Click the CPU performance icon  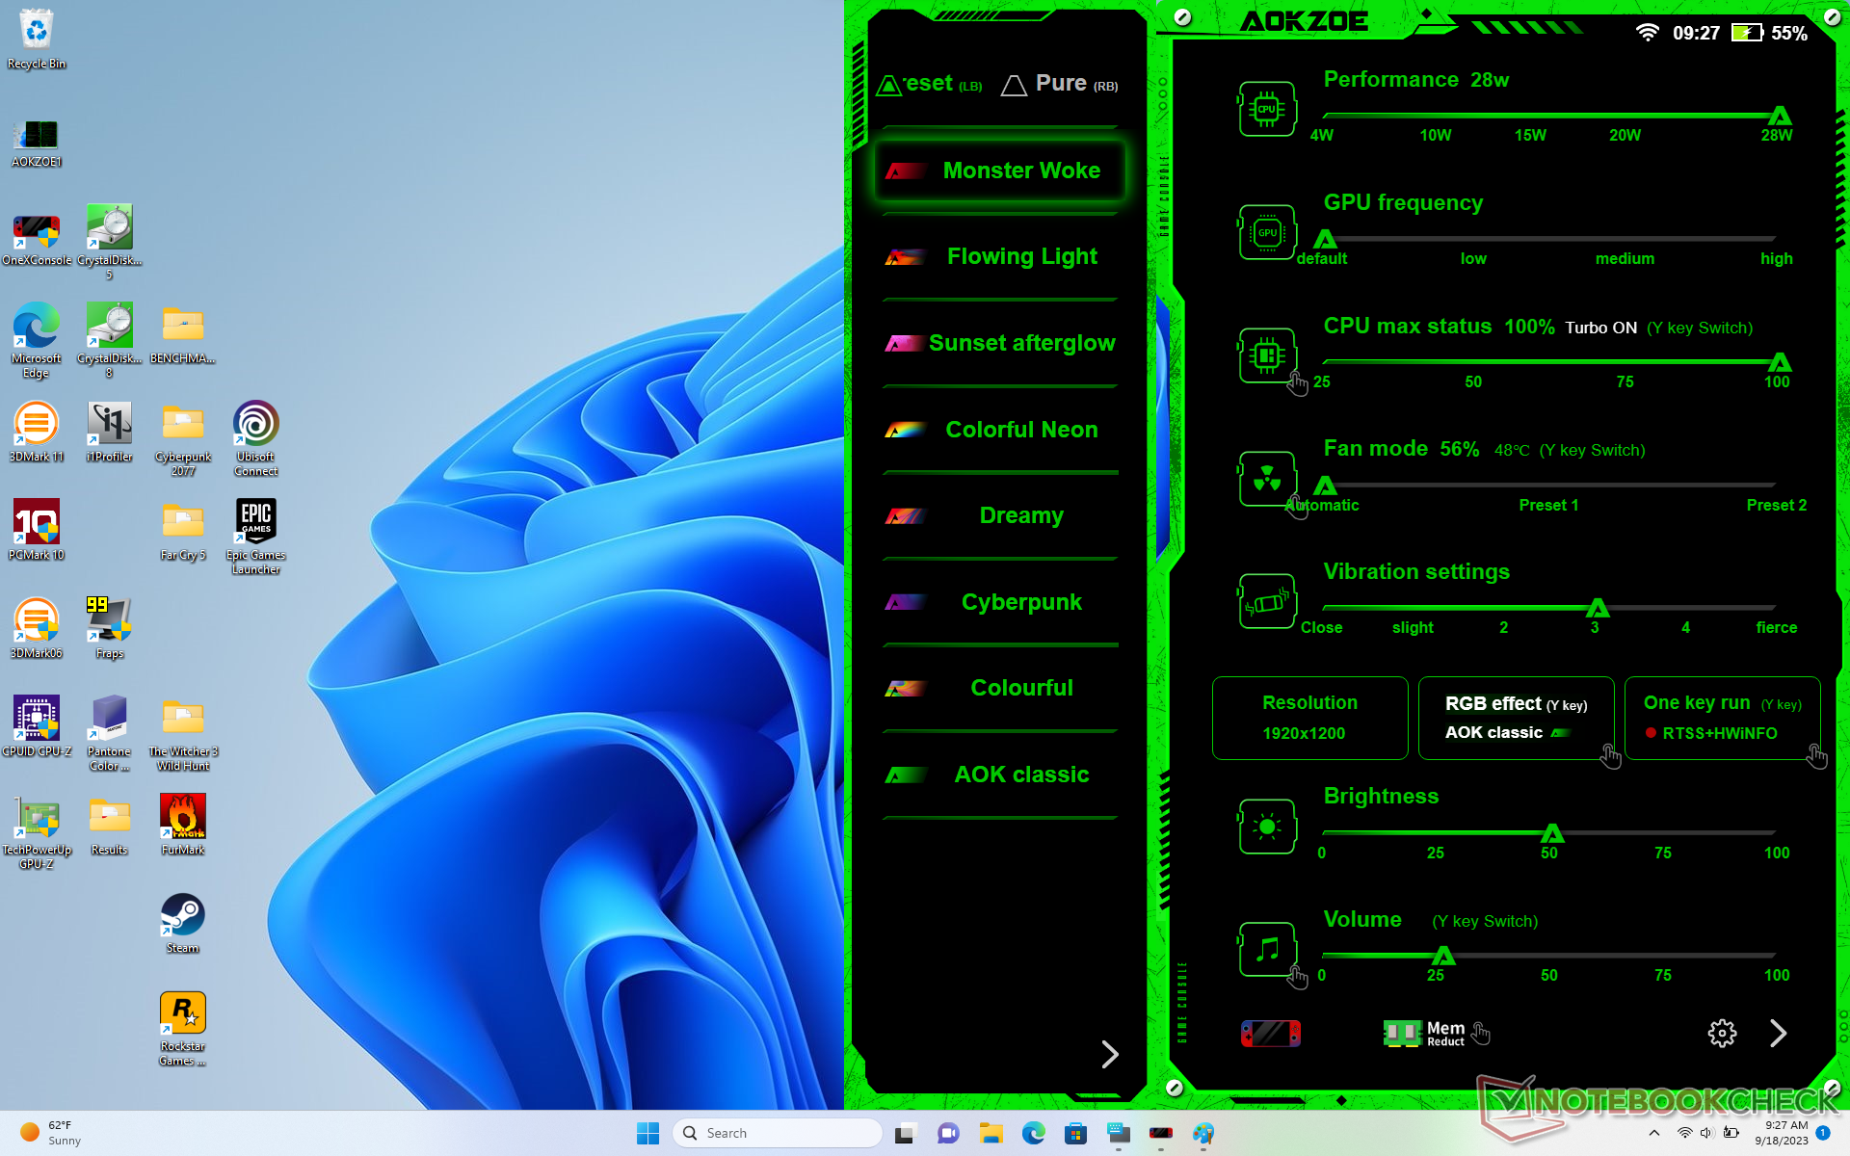click(1266, 109)
